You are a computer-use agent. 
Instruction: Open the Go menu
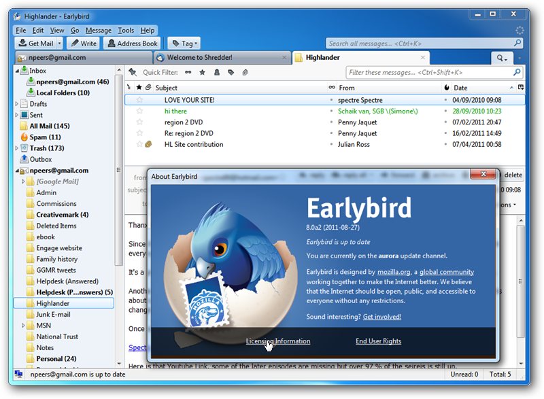75,30
